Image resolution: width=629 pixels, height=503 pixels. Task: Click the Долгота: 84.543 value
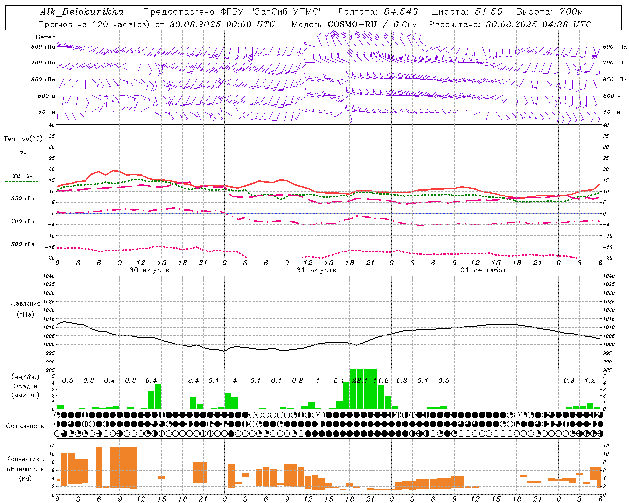[378, 12]
